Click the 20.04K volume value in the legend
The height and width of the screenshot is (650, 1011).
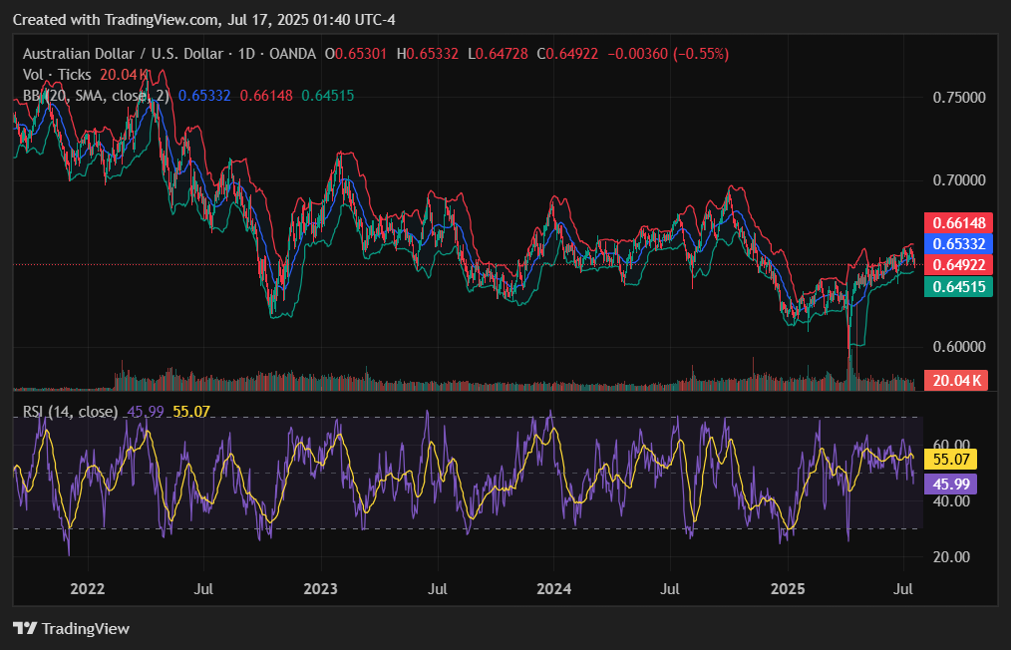coord(124,75)
